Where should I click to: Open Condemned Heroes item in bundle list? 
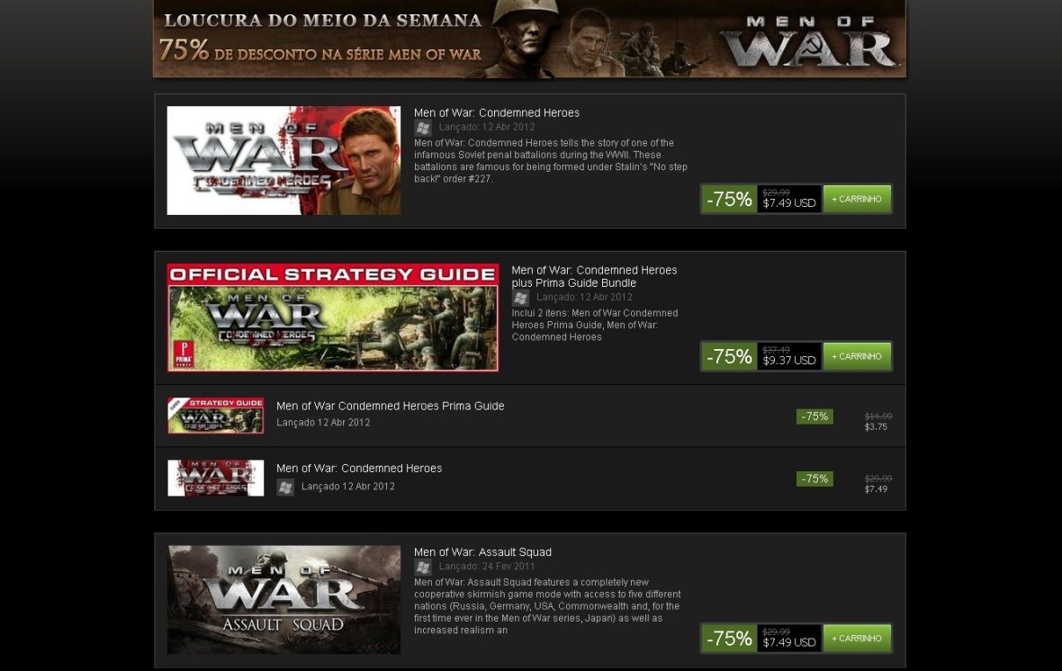pos(359,468)
